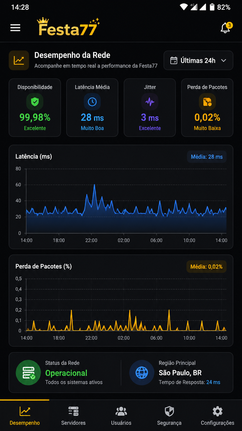Switch to the Servidores tab
The height and width of the screenshot is (431, 242).
click(x=73, y=416)
